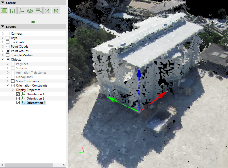Image resolution: width=228 pixels, height=168 pixels.
Task: Enable the Cameras layer checkbox
Action: tap(8, 34)
